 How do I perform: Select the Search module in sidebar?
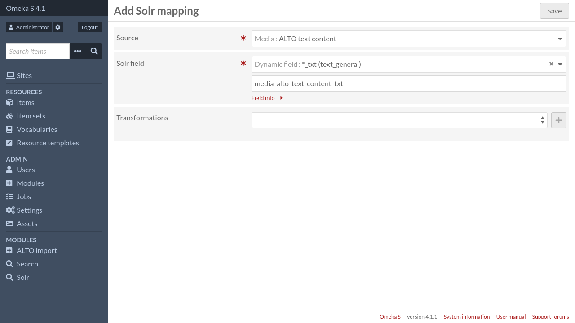27,264
